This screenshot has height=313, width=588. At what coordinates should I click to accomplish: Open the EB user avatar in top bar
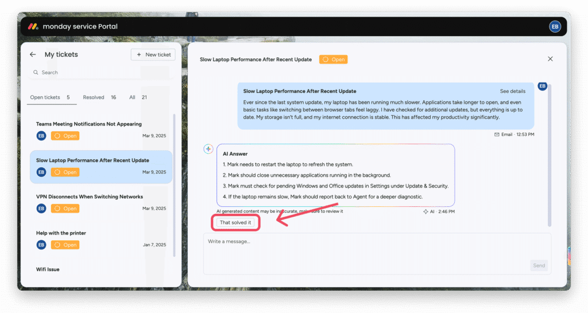coord(555,26)
